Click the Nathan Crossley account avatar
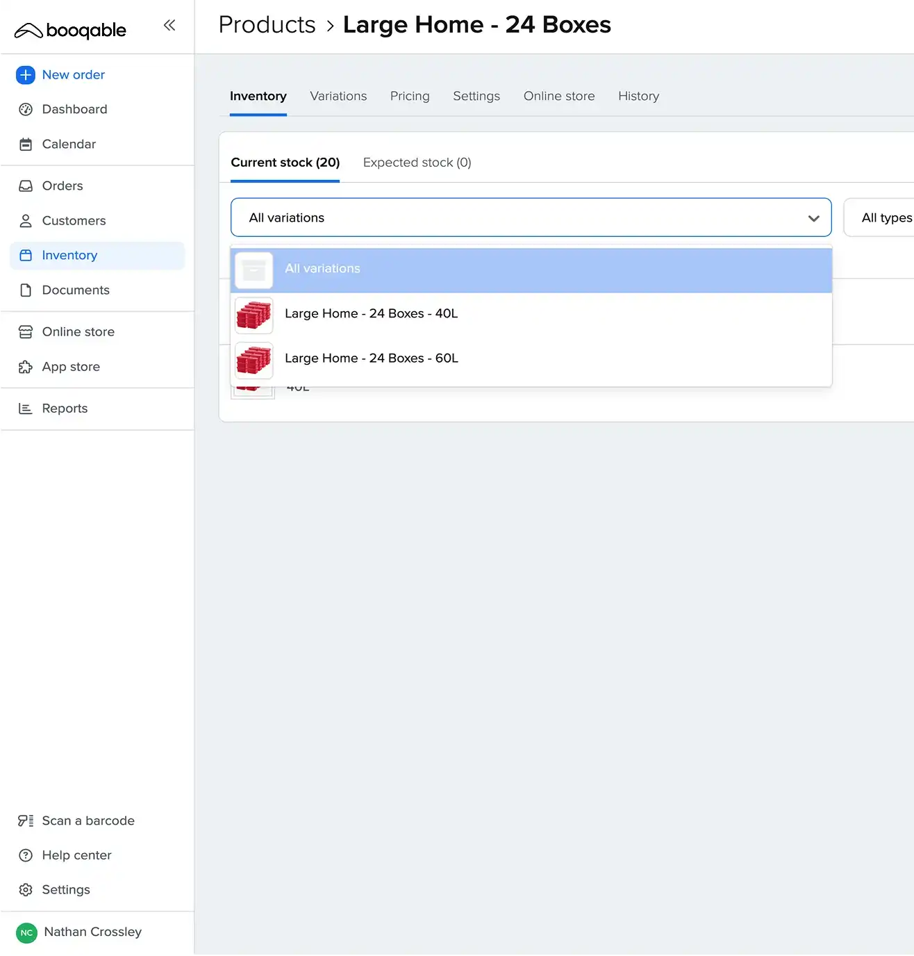914x956 pixels. click(x=26, y=932)
